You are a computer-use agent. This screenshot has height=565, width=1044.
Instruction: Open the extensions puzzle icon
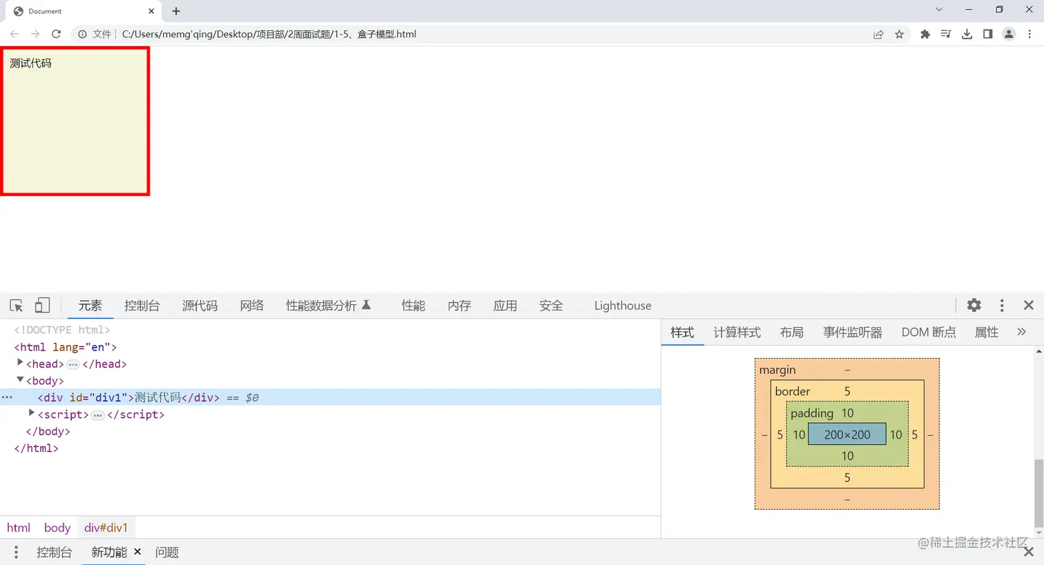[925, 34]
